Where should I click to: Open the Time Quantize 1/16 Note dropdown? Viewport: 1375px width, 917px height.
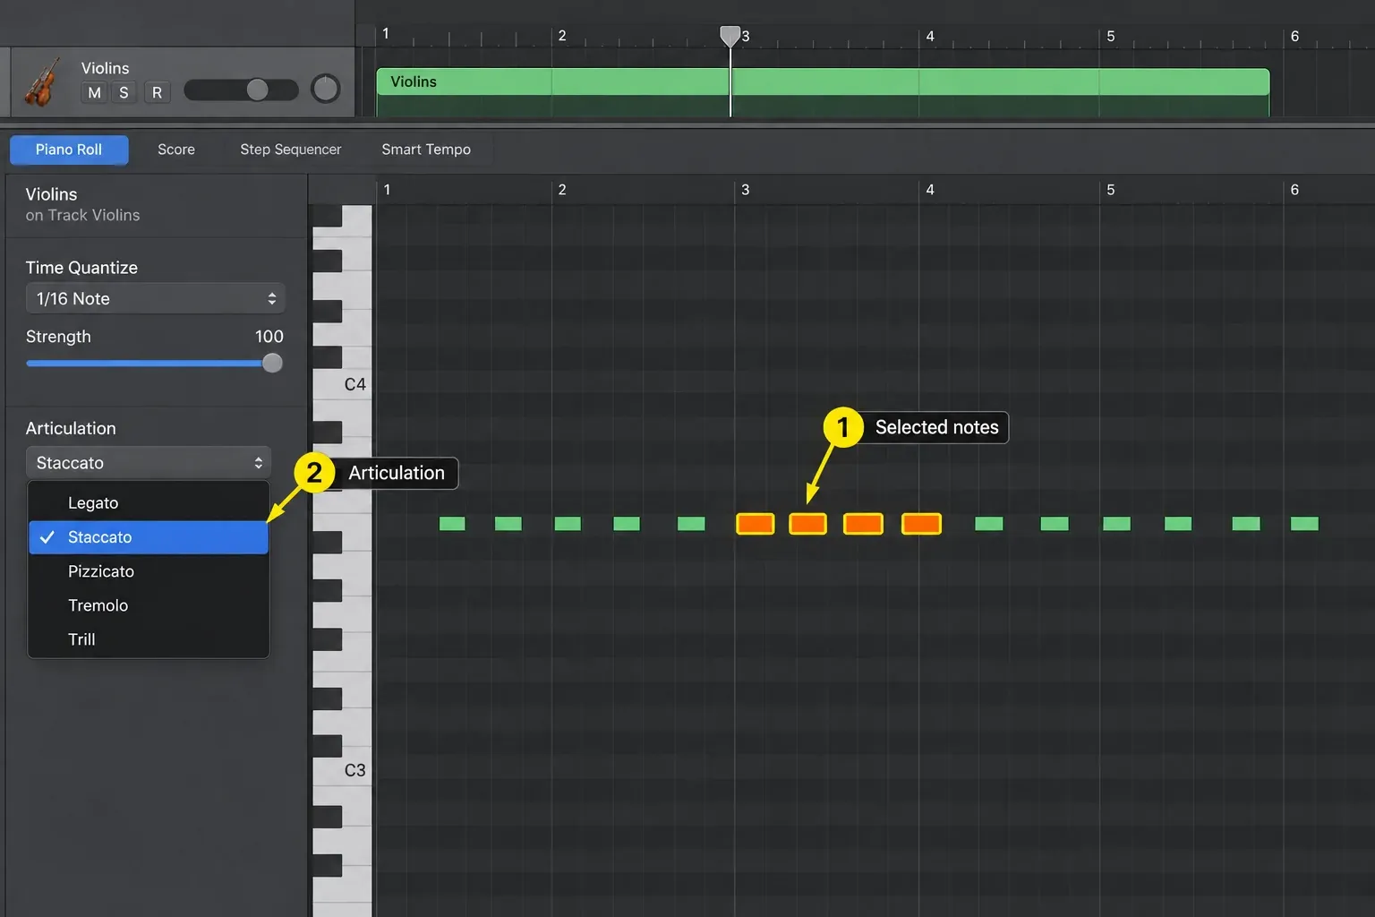pos(155,298)
